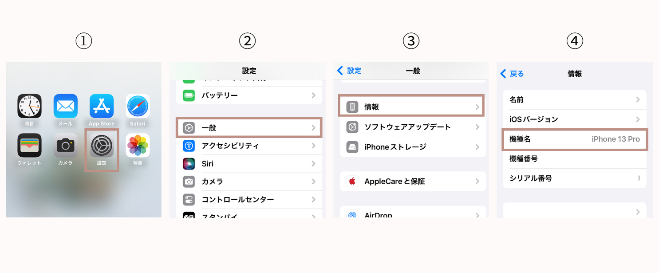The image size is (659, 273).
Task: Open the バッテリー settings row
Action: pyautogui.click(x=249, y=95)
